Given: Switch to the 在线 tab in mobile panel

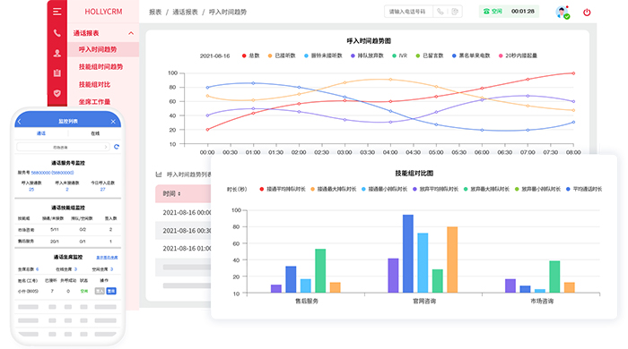Looking at the screenshot, I should [95, 133].
